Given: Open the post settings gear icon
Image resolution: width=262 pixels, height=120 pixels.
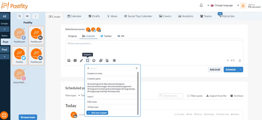Looking at the screenshot, I should 114,61.
